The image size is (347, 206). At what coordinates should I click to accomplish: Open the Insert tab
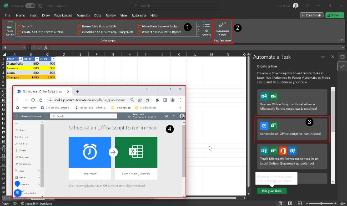(34, 15)
